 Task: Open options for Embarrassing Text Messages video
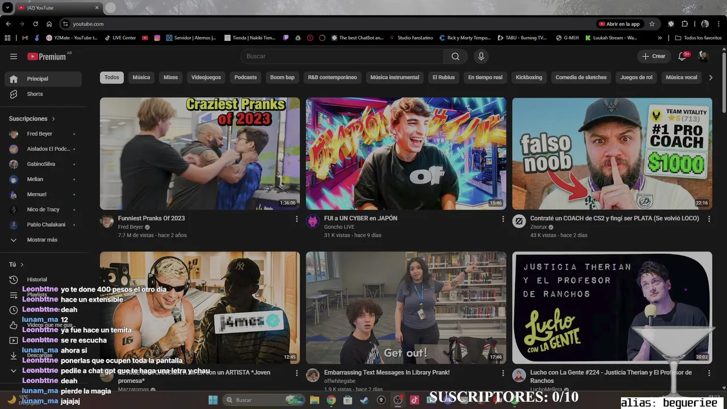[x=503, y=373]
